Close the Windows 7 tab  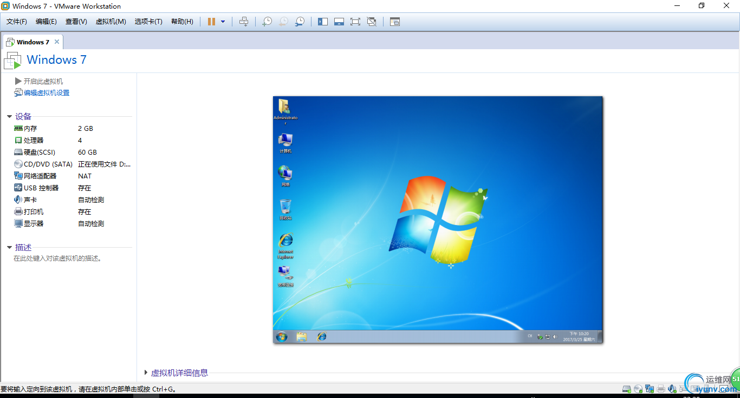[57, 42]
